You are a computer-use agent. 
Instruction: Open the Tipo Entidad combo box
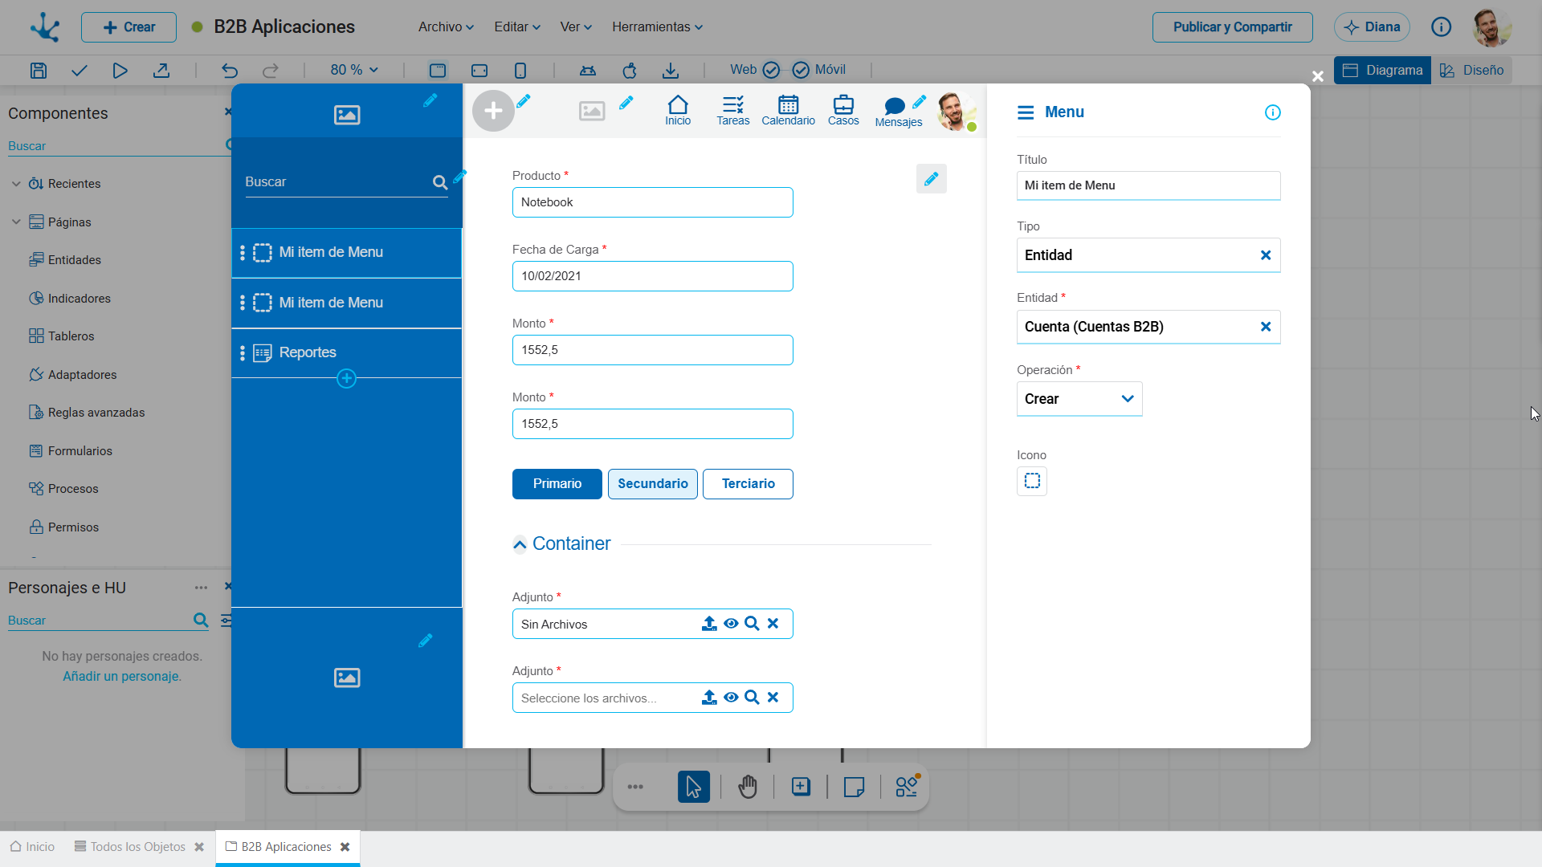coord(1148,255)
